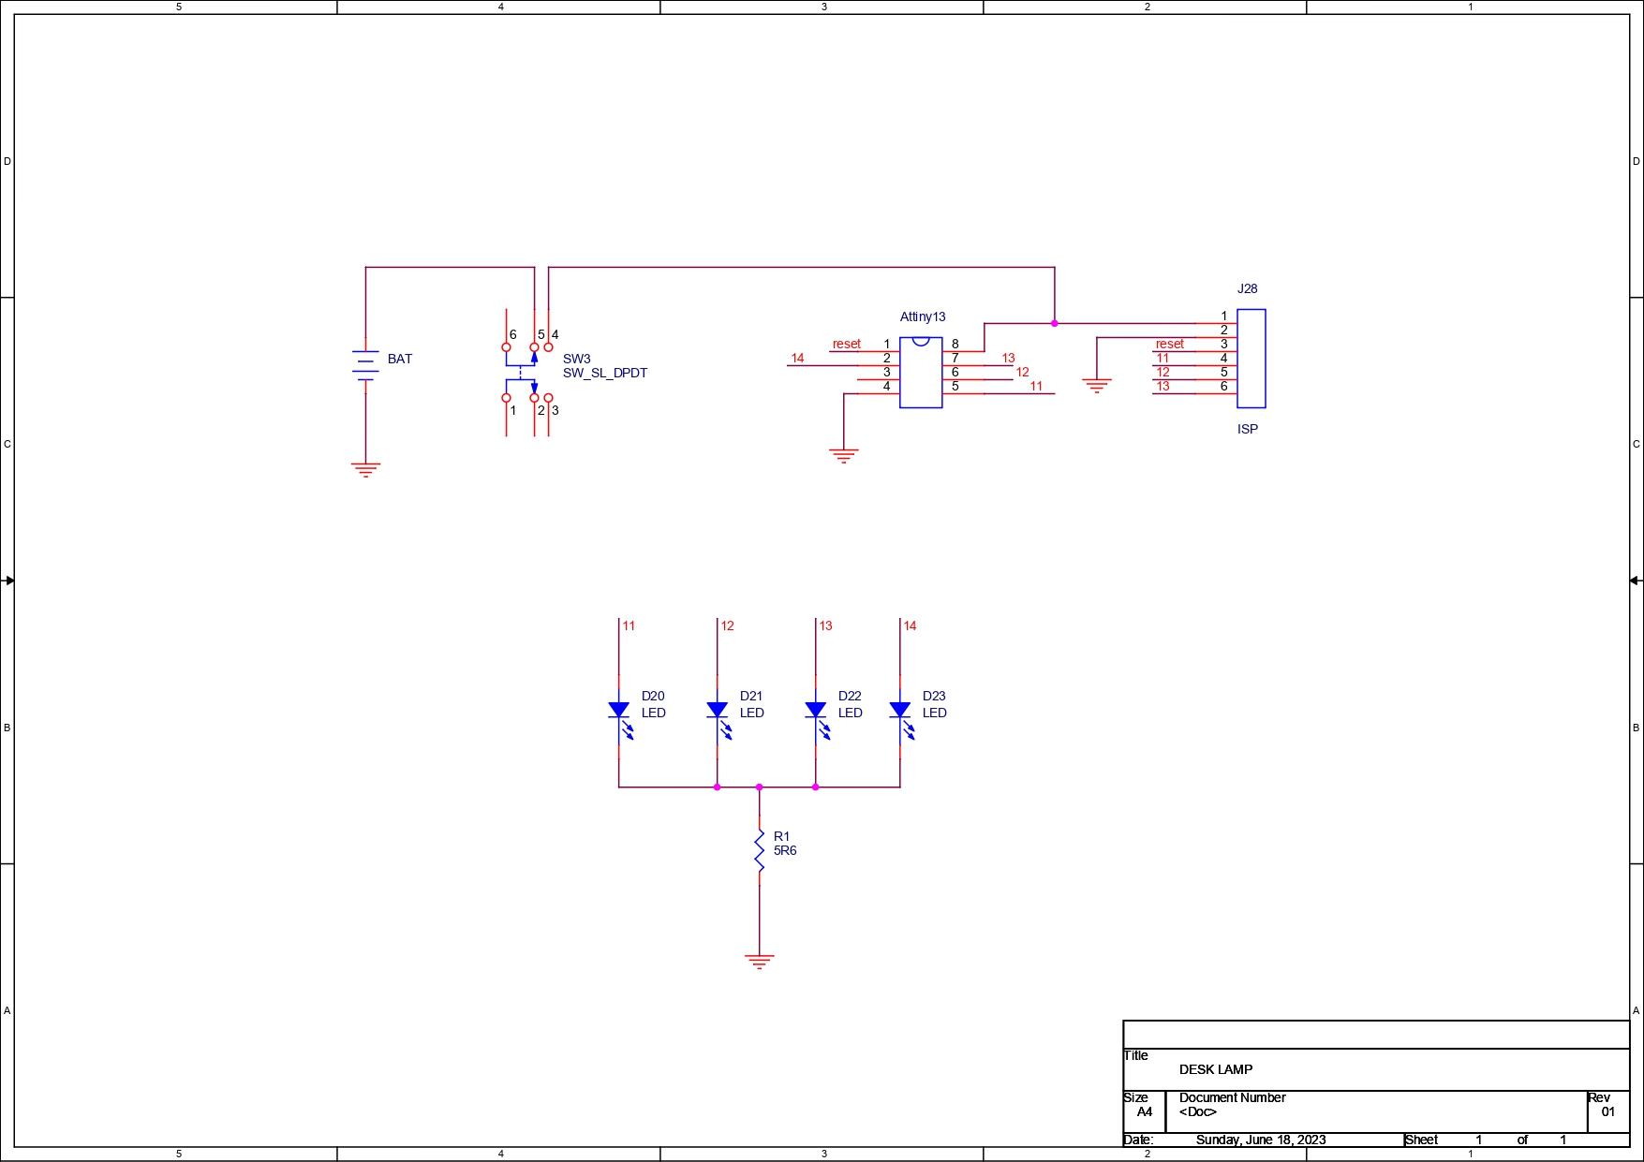Click the "reset" net label at Attiny13 pin 1
The image size is (1644, 1162).
coord(847,344)
